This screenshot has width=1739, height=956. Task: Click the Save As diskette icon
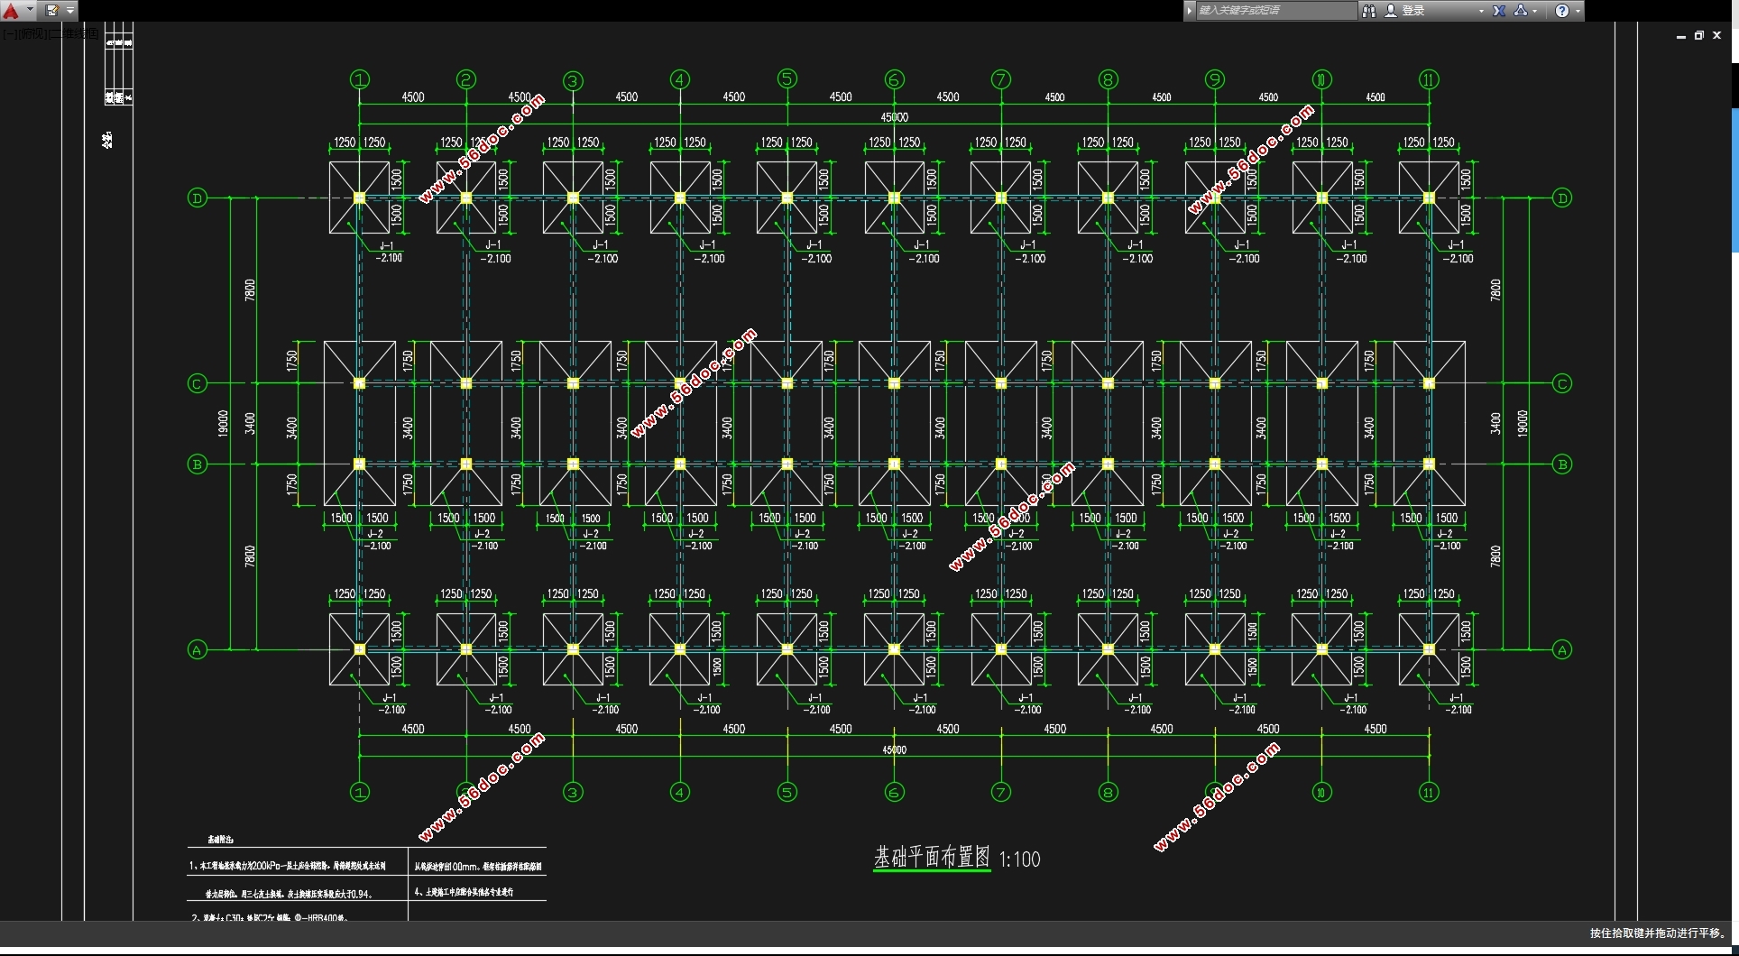[x=51, y=11]
